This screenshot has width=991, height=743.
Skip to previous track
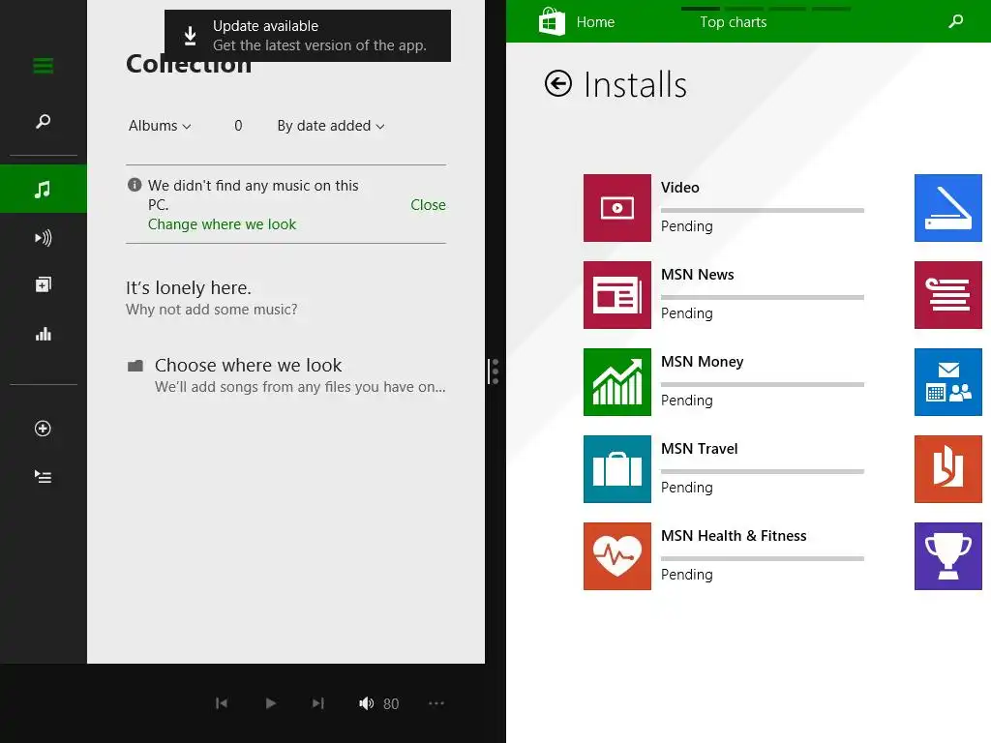[x=222, y=703]
